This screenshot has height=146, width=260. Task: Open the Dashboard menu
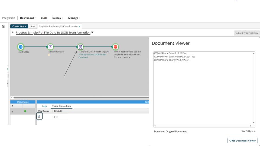click(28, 18)
